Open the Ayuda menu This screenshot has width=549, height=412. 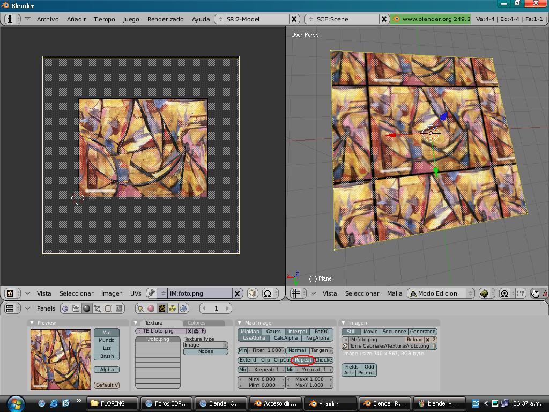coord(201,19)
